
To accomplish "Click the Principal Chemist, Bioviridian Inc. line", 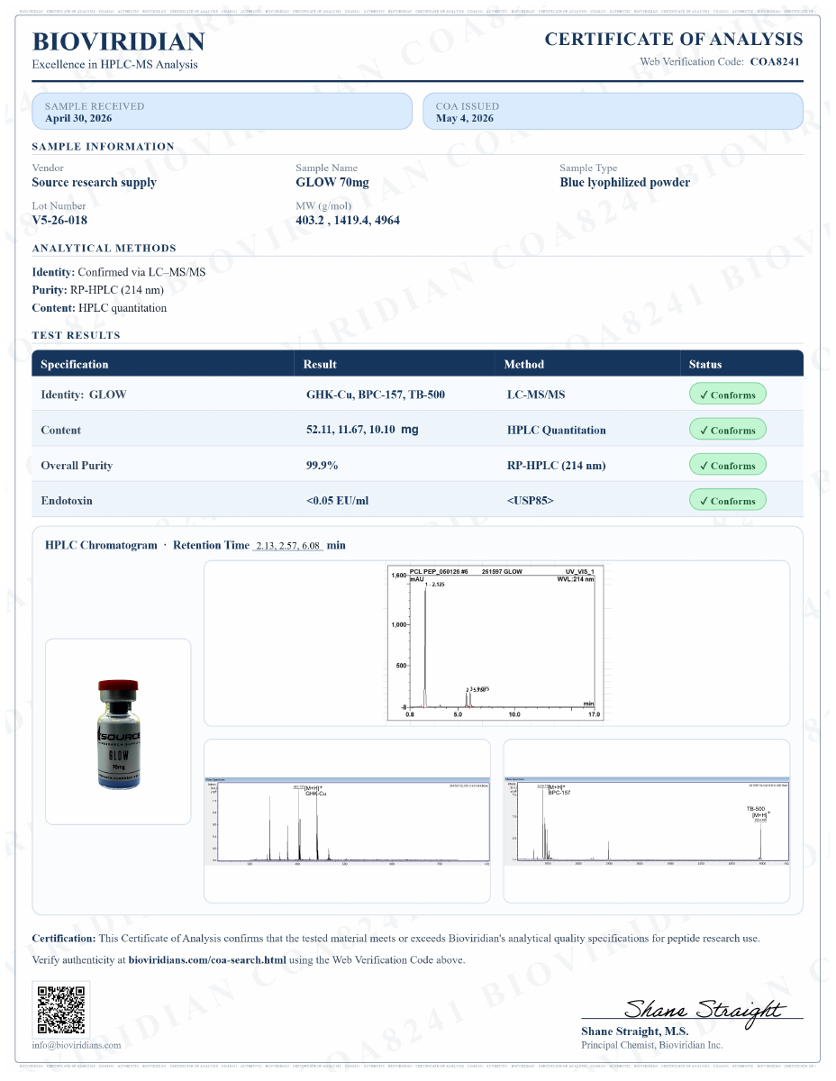I will pos(652,1045).
